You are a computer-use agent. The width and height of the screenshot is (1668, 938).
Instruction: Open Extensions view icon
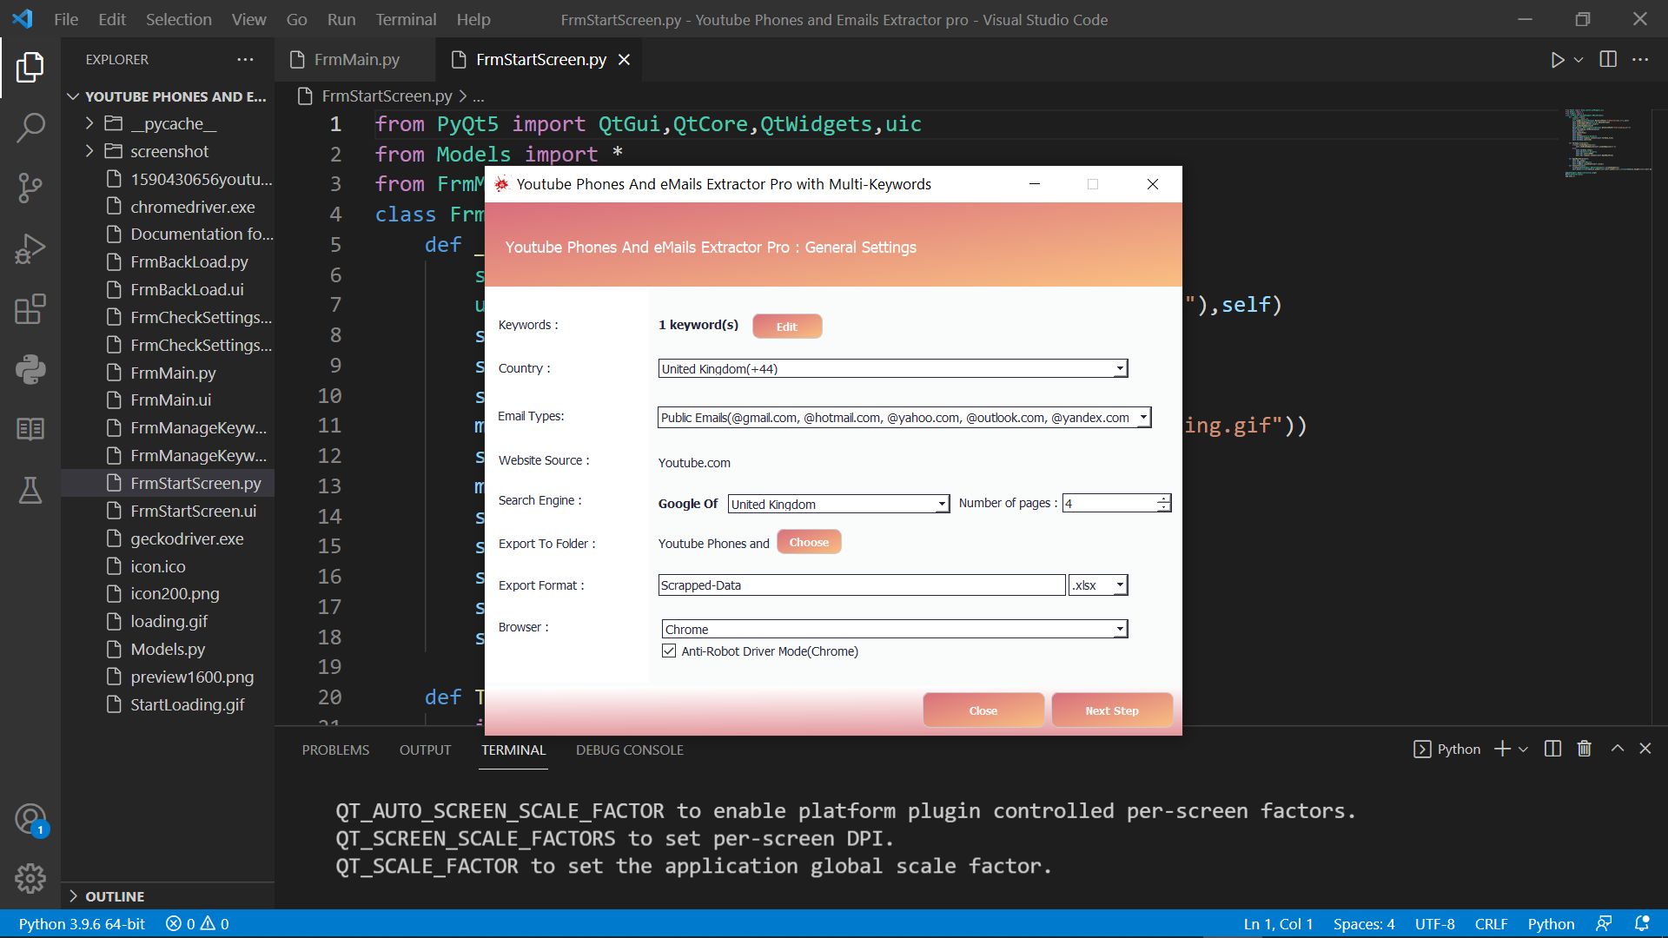tap(30, 309)
